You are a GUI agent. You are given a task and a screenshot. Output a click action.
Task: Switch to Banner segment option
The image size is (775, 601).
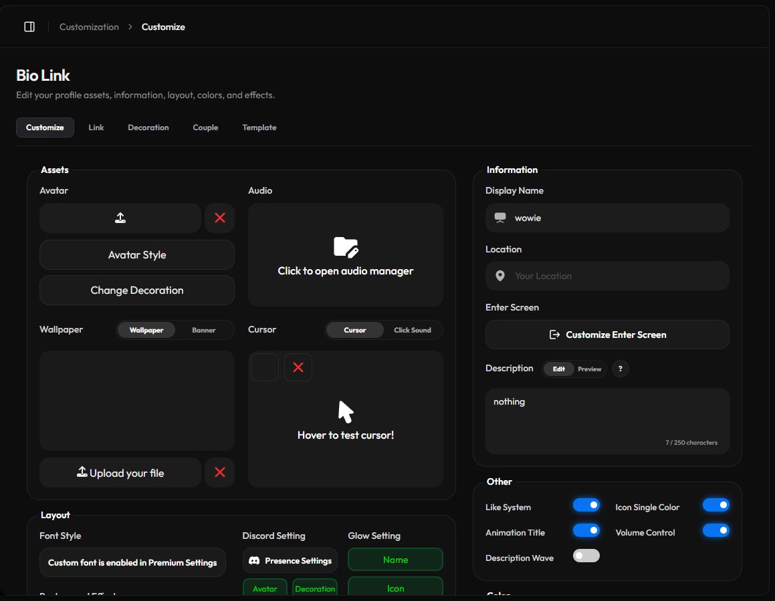click(x=204, y=330)
